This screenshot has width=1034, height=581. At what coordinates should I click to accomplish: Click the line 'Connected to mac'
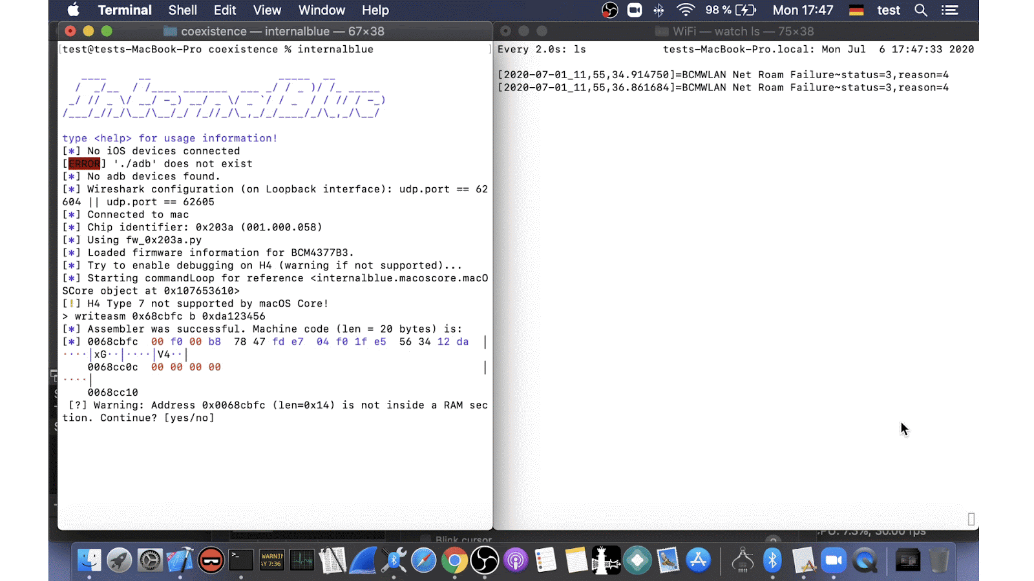point(138,214)
